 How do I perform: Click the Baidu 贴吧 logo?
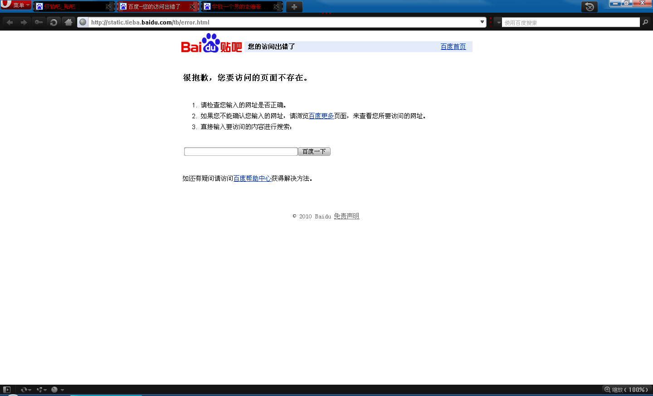(x=211, y=43)
